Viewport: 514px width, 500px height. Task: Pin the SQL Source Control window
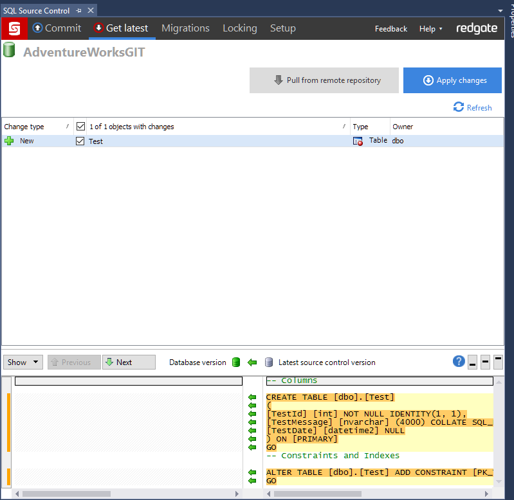coord(78,11)
